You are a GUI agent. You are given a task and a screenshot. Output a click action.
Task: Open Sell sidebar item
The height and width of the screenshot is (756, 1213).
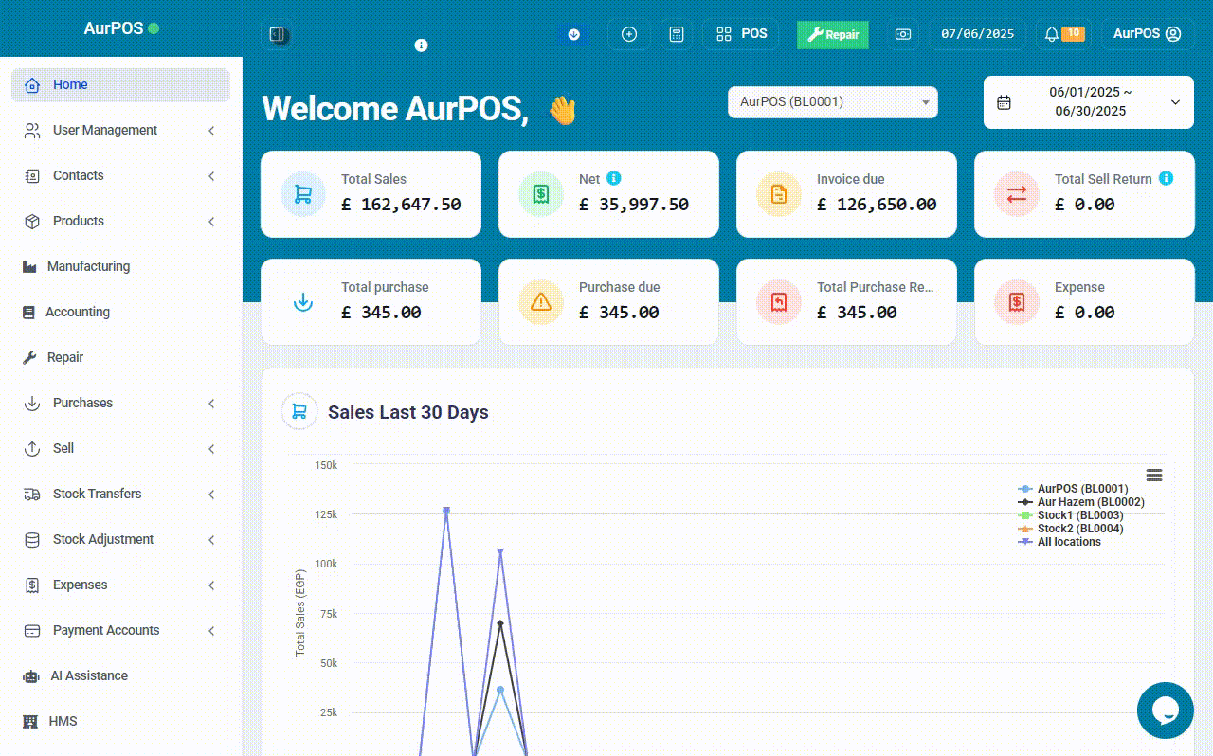(x=120, y=448)
